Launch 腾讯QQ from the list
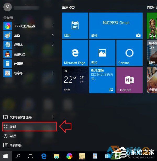The image size is (157, 161). 29,54
